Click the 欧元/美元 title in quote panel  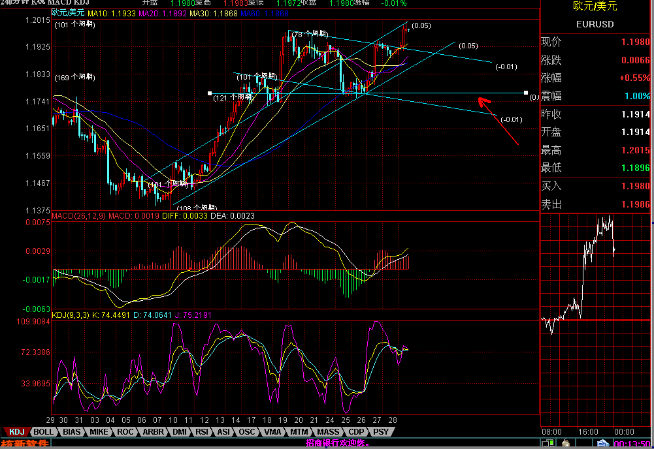[595, 6]
